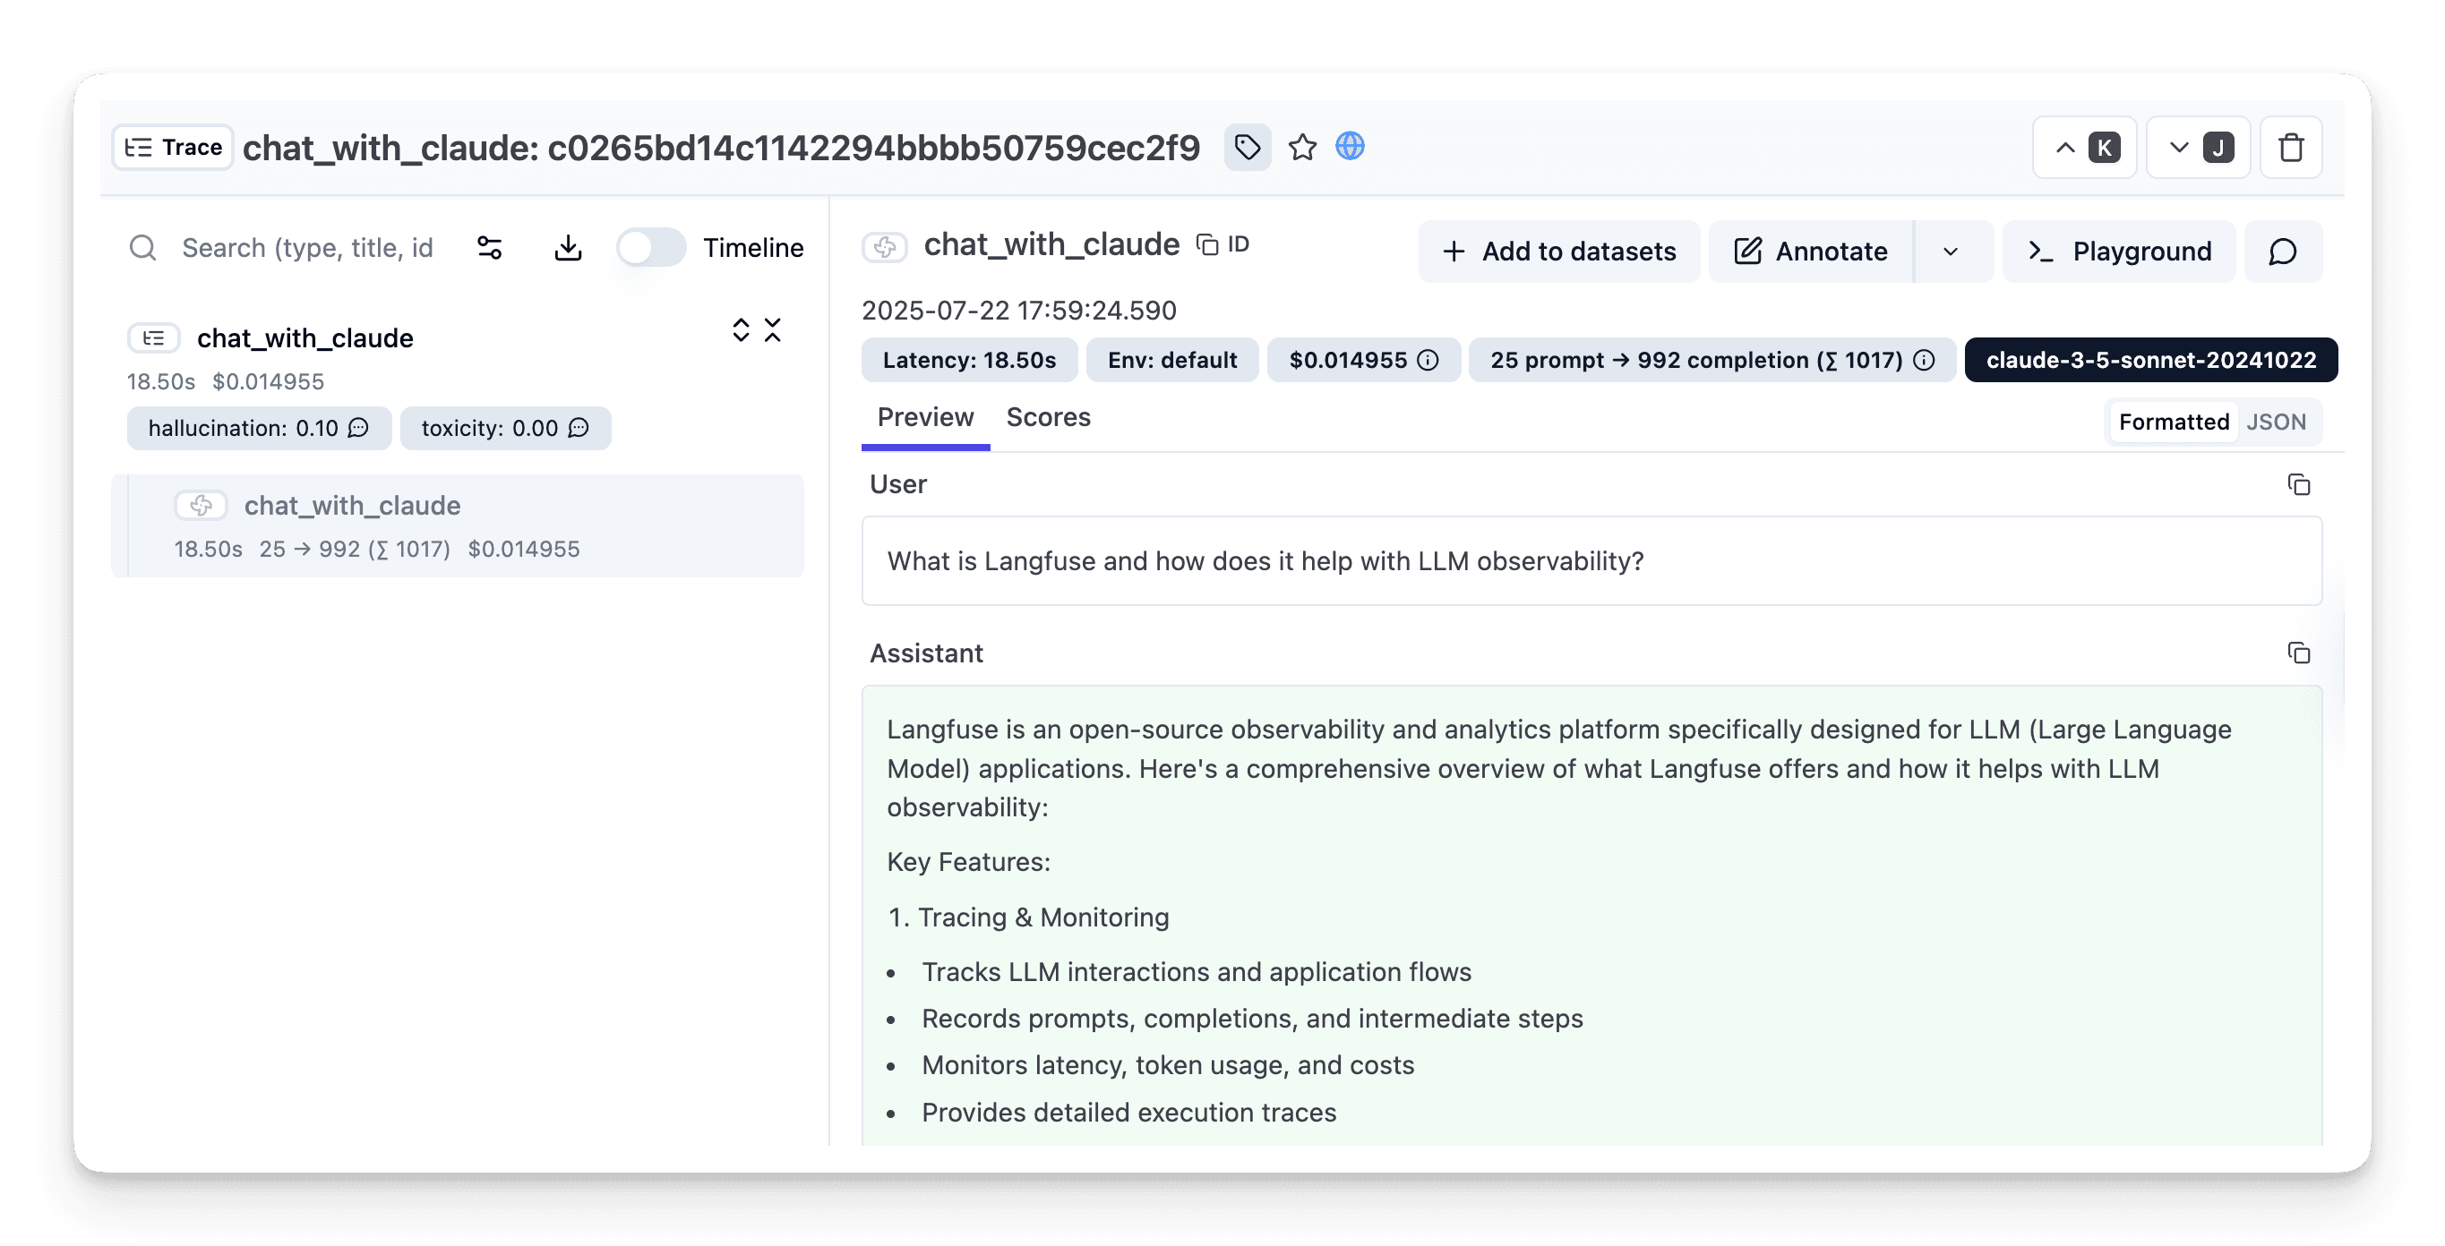Enable the Timeline toggle switch
The image size is (2445, 1246).
click(651, 248)
